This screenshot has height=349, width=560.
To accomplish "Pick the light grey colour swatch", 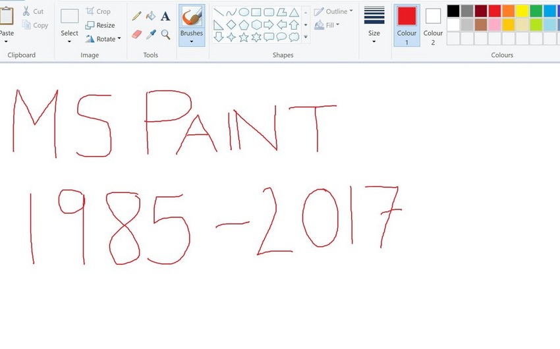I will click(x=467, y=24).
